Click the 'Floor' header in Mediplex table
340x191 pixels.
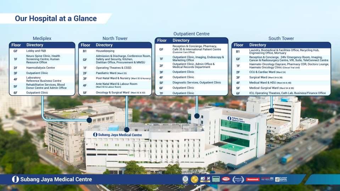16,45
